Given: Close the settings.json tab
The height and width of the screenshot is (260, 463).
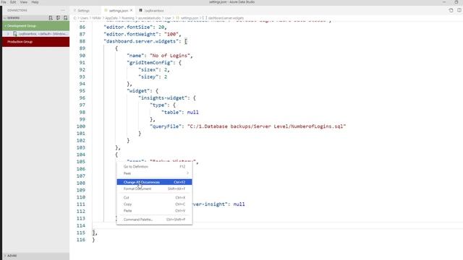Looking at the screenshot, I should point(131,10).
